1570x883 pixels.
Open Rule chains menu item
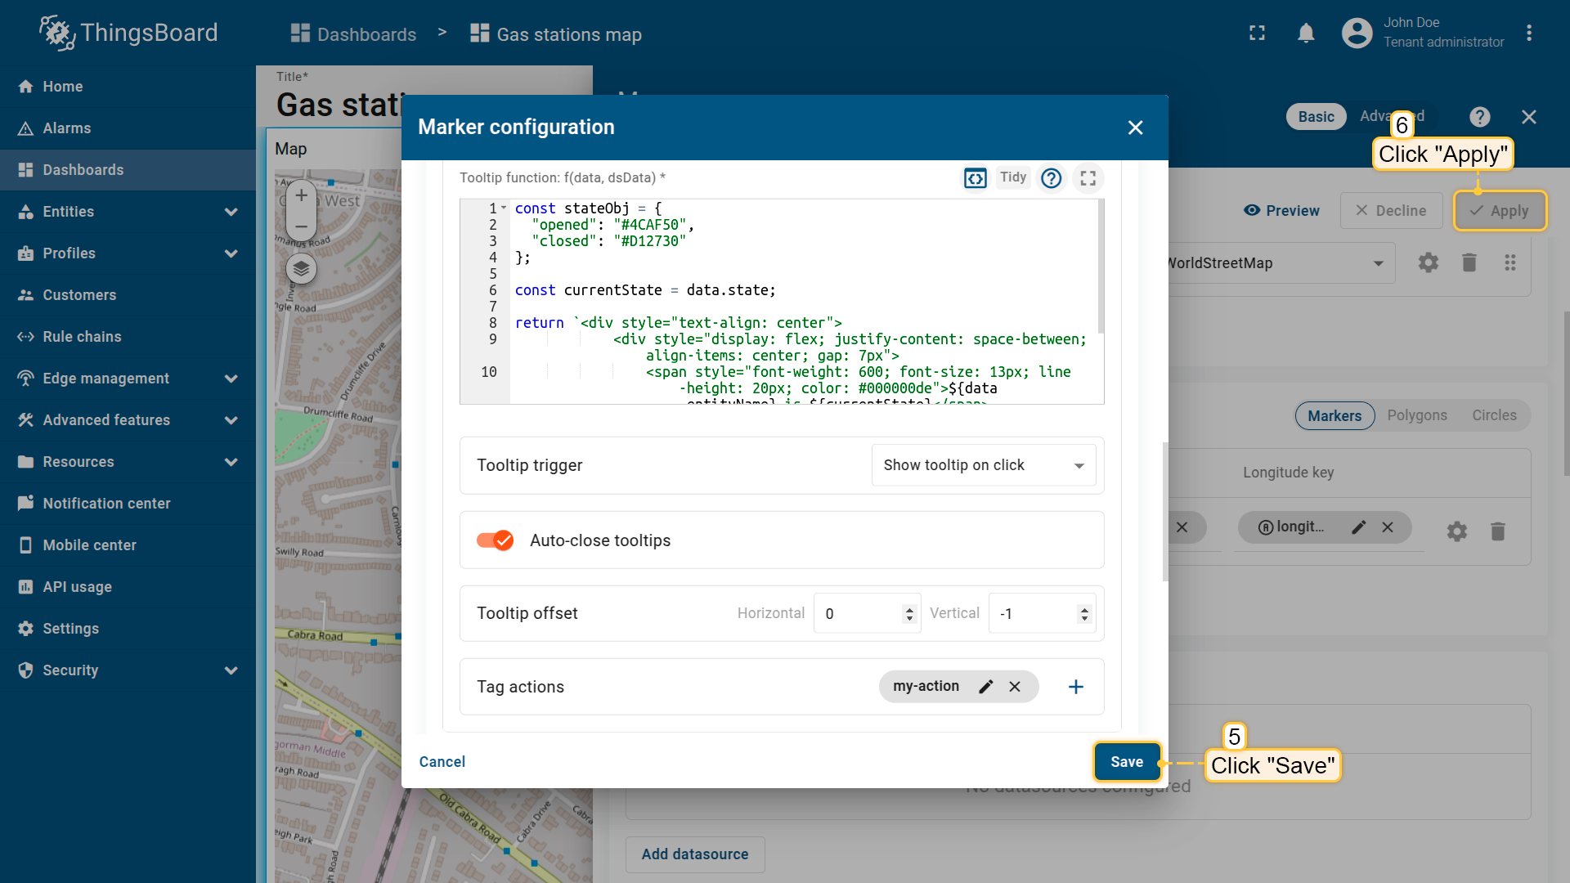point(82,337)
